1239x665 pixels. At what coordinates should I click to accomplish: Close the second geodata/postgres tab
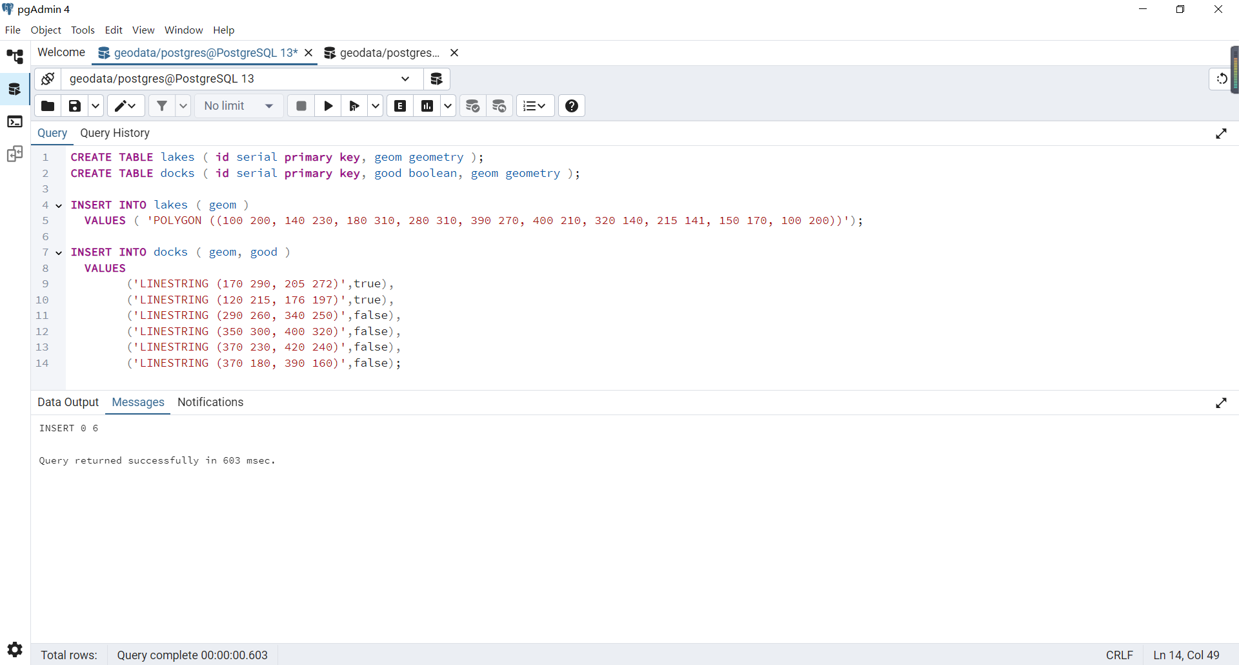point(454,53)
